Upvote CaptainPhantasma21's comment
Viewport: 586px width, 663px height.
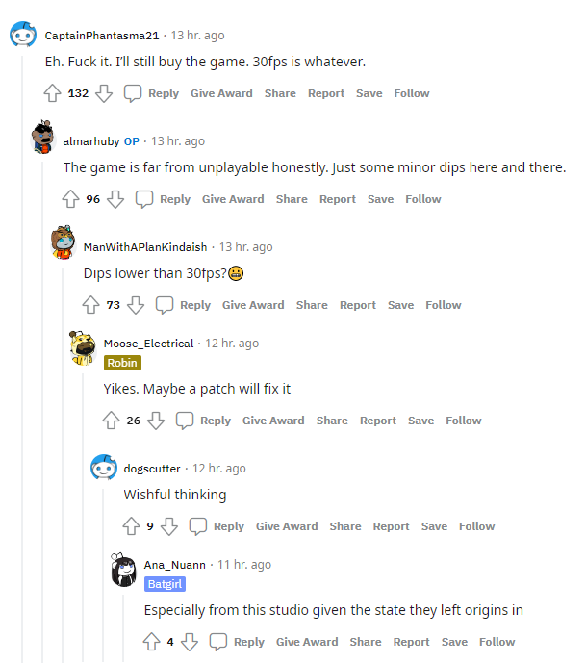pyautogui.click(x=52, y=93)
